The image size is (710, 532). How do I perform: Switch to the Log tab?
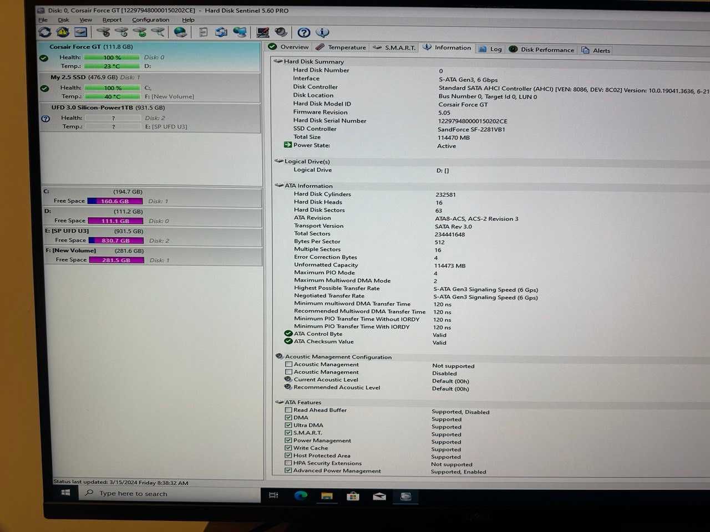[x=490, y=49]
